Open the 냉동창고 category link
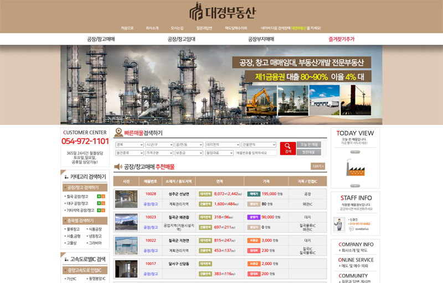The image size is (443, 283). 95,236
